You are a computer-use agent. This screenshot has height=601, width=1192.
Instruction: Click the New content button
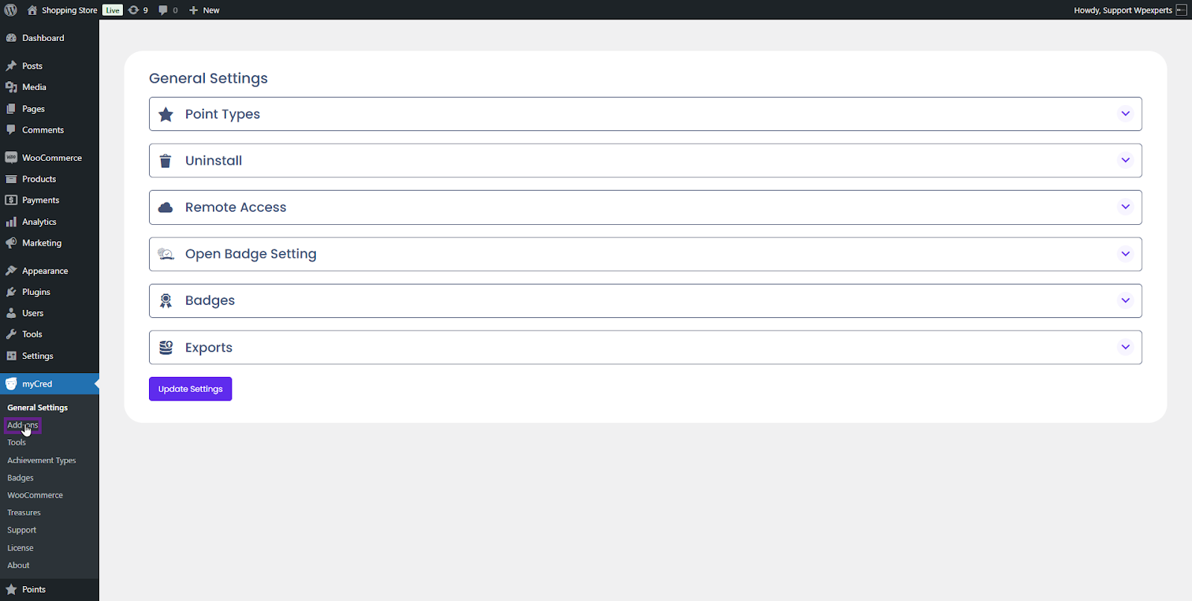204,10
